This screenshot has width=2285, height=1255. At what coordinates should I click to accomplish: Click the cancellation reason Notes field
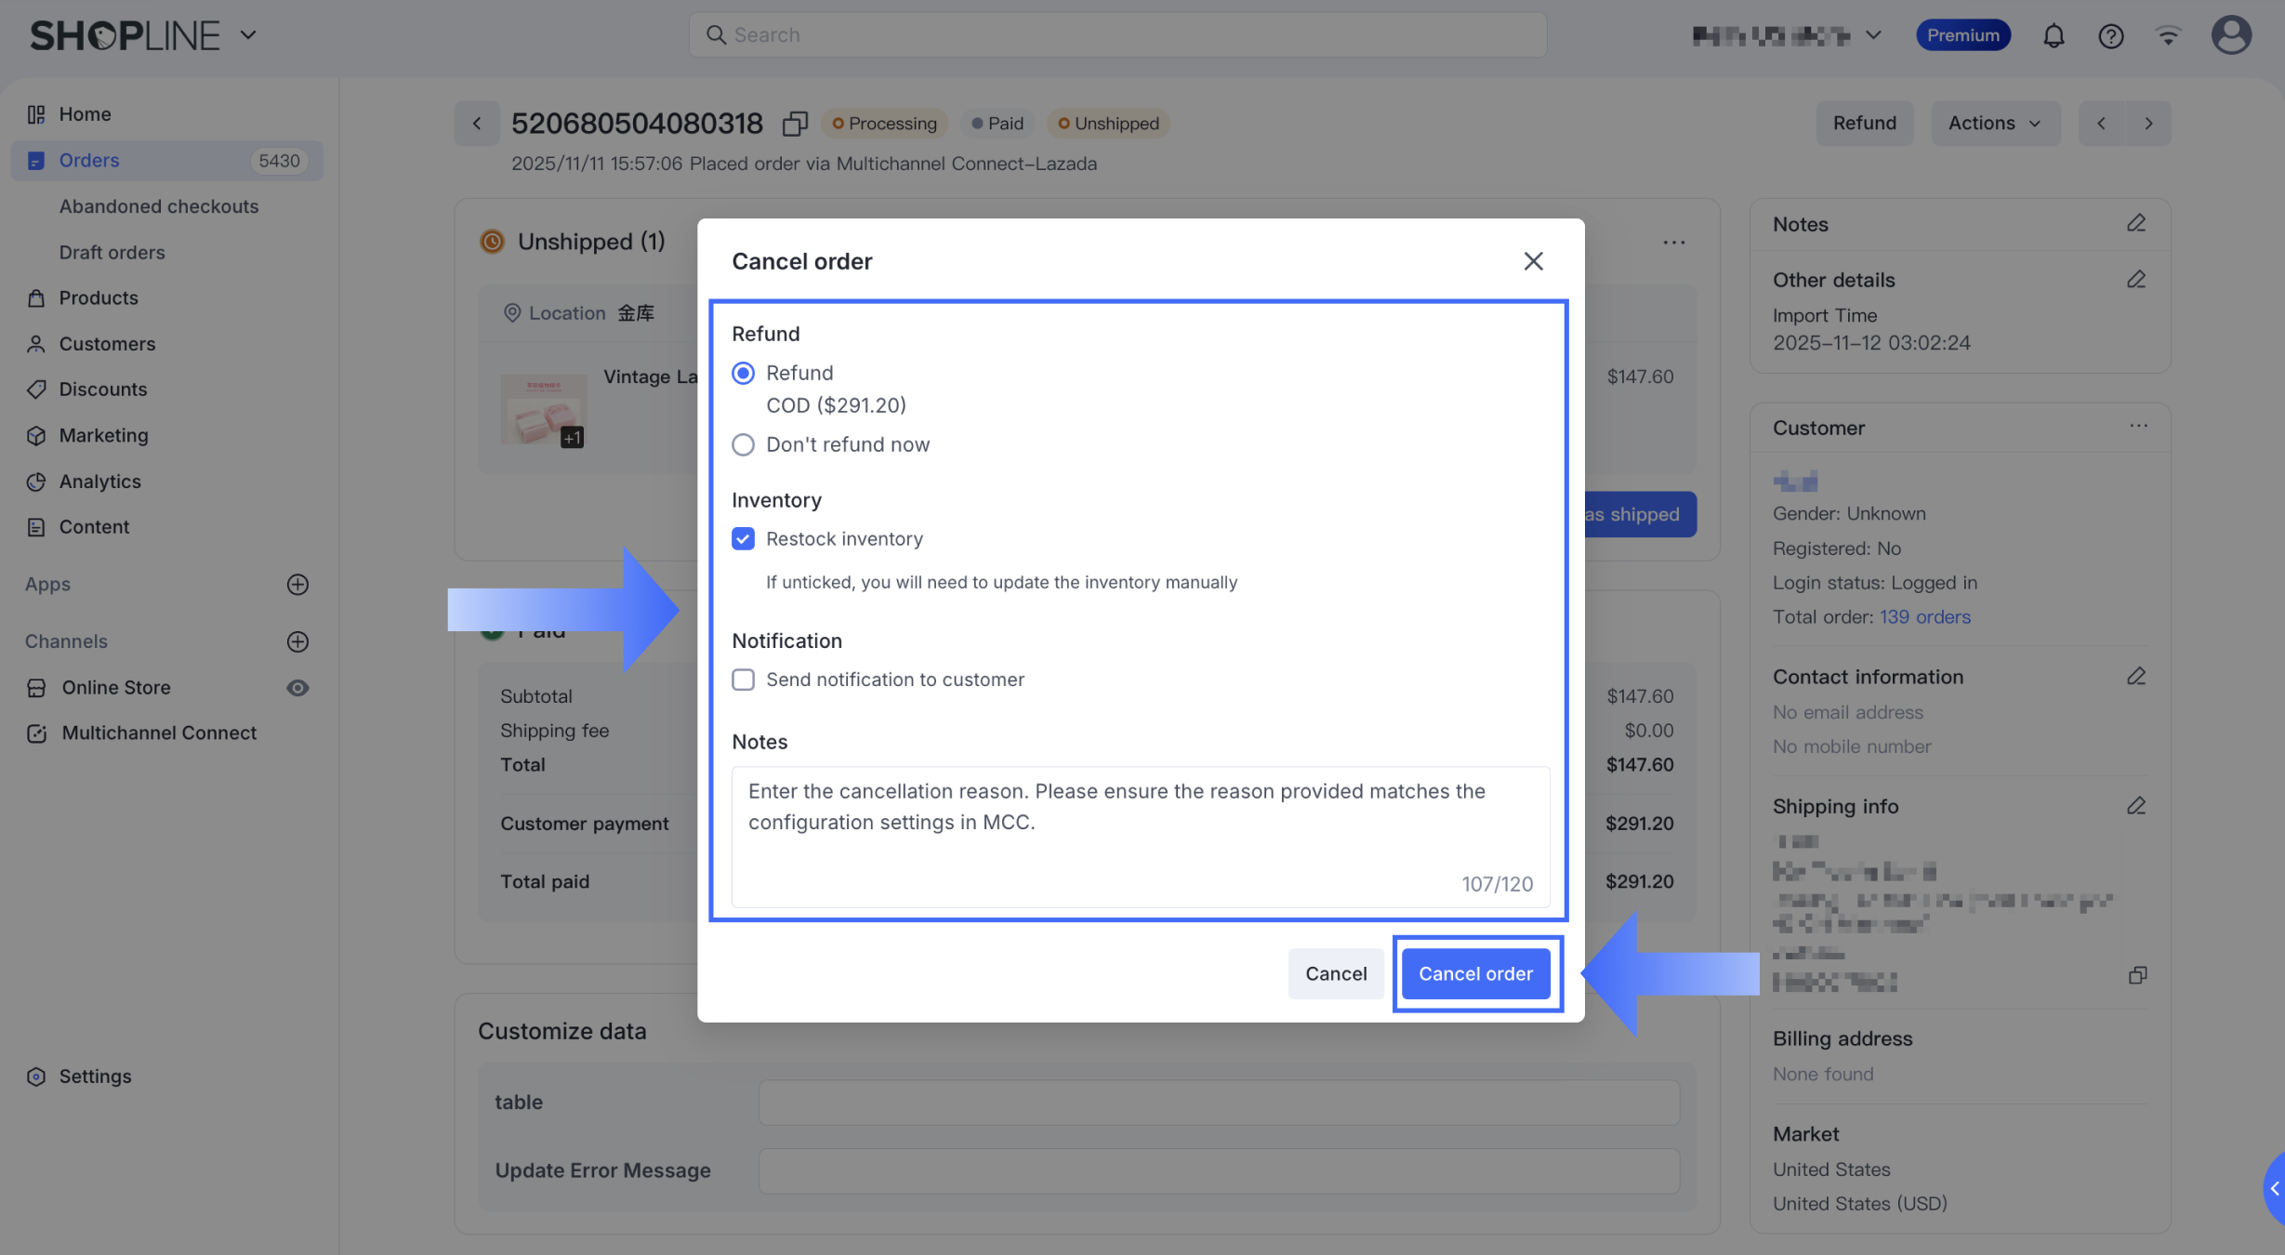pyautogui.click(x=1140, y=835)
